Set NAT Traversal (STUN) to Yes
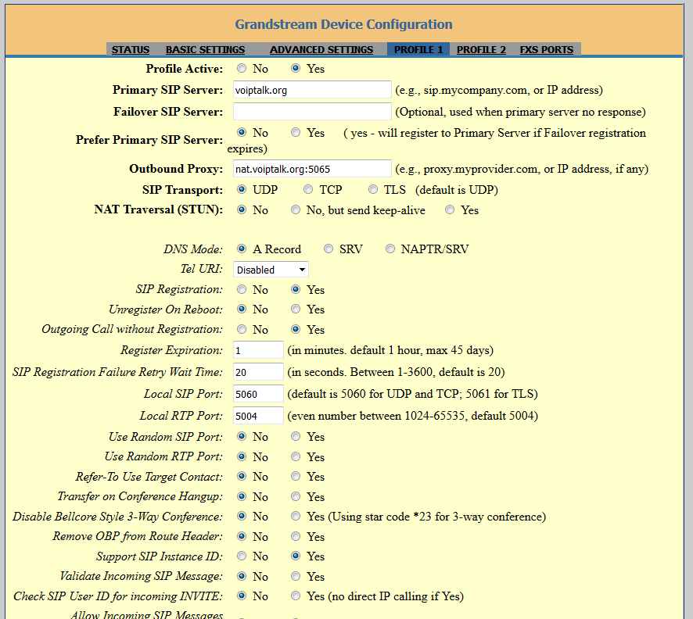The width and height of the screenshot is (693, 619). [x=450, y=209]
